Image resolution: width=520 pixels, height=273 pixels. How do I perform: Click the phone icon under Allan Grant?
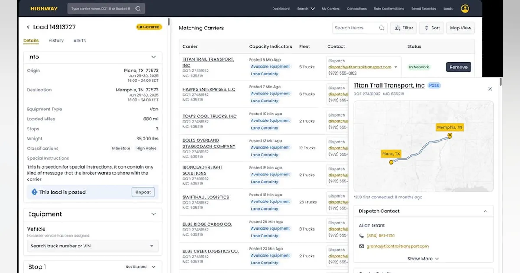(x=361, y=236)
